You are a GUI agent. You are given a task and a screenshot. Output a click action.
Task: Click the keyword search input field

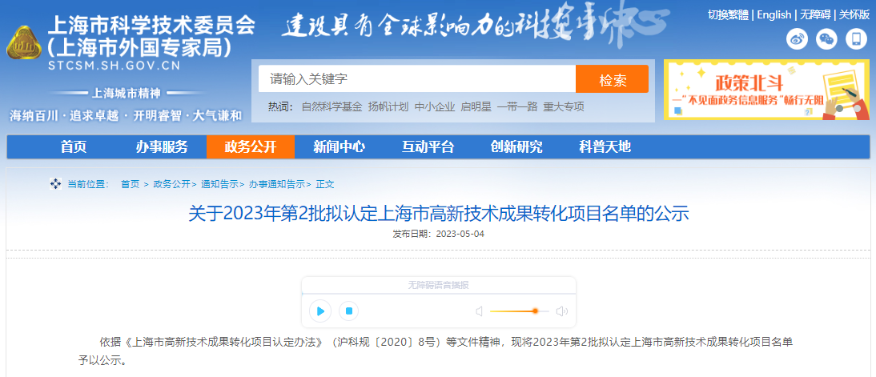point(416,79)
